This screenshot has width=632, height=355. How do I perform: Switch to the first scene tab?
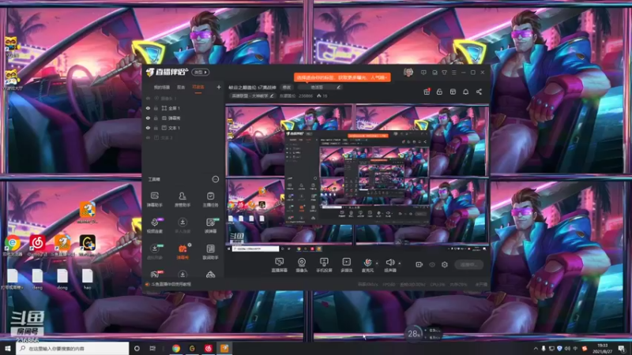[162, 87]
